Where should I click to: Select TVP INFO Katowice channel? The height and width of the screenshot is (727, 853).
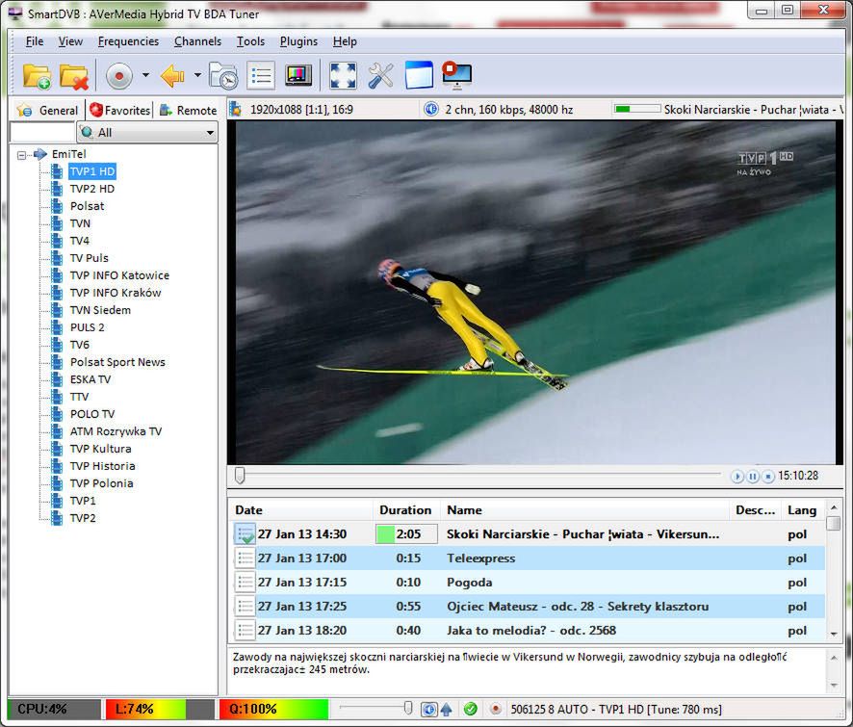tap(119, 275)
